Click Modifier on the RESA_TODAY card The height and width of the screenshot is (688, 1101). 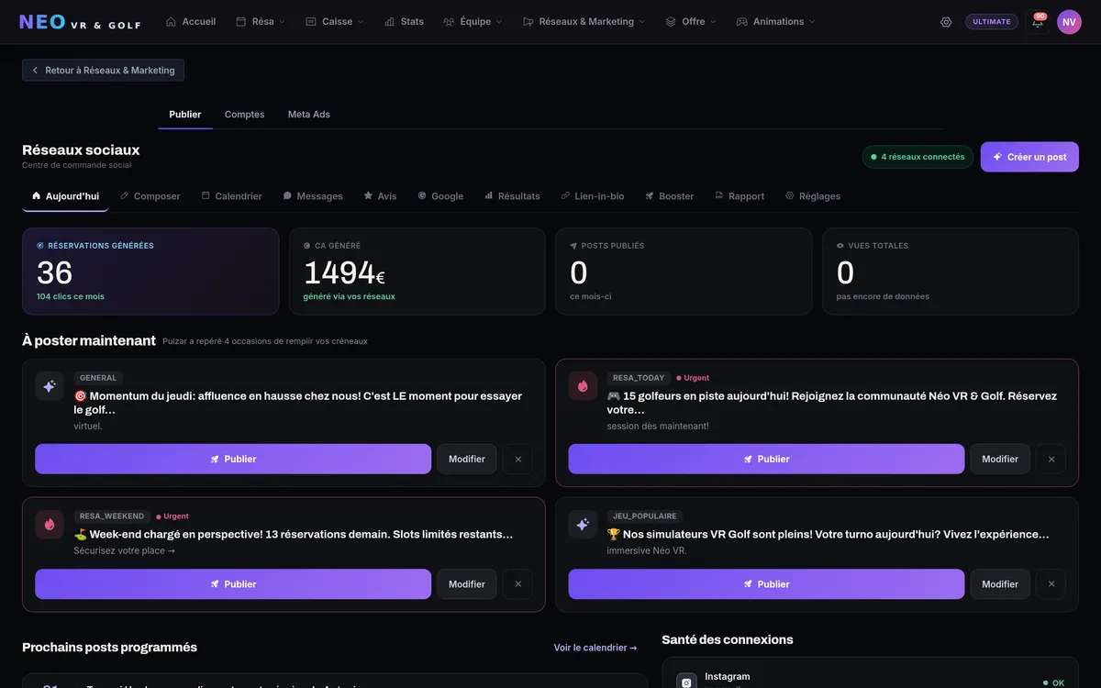point(1000,459)
